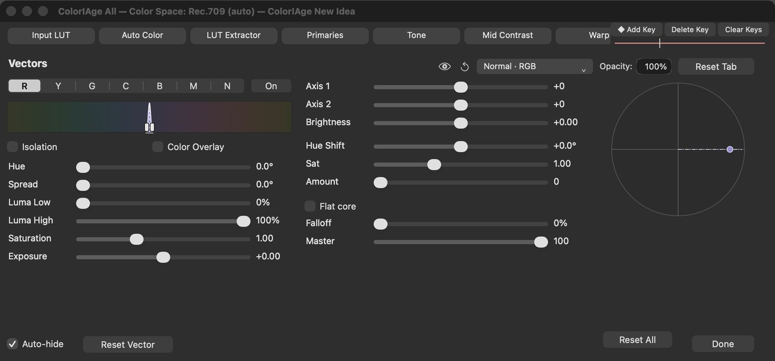Click the keyframe timeline playhead marker
The width and height of the screenshot is (775, 361).
pos(659,43)
